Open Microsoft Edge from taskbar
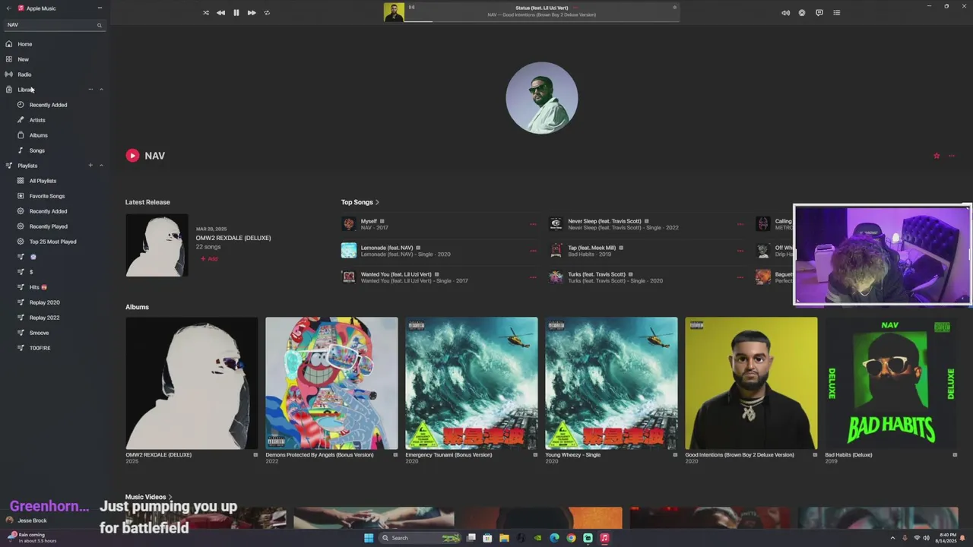Screen dimensions: 973x547 tap(554, 538)
